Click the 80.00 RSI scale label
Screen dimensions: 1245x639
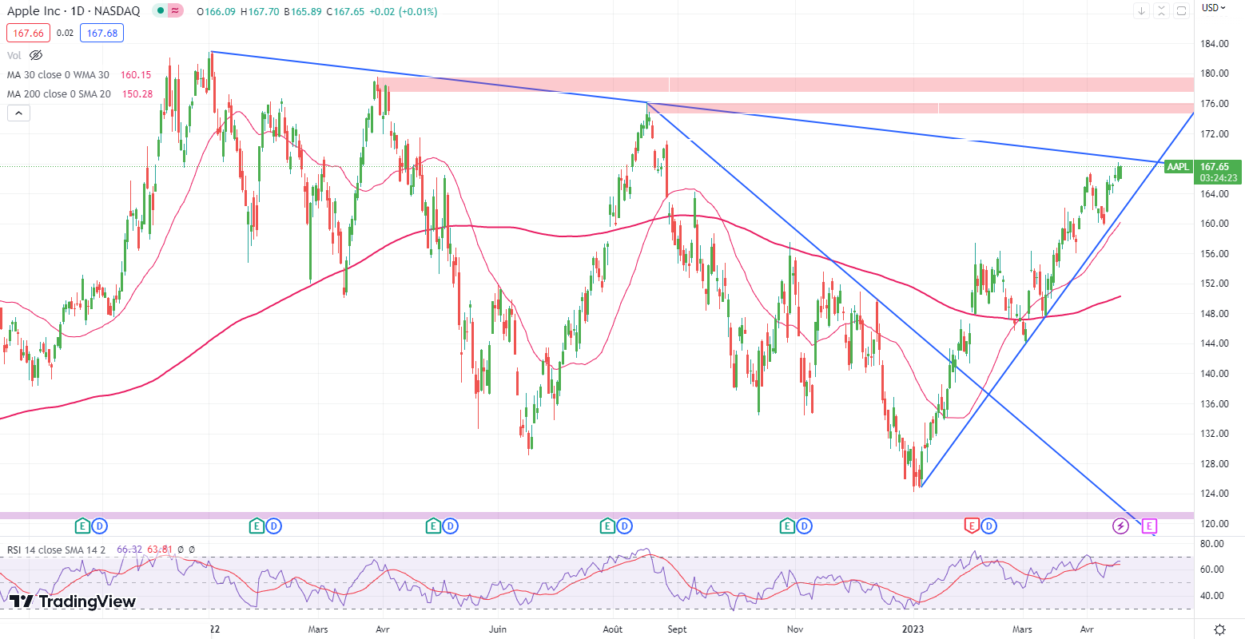pyautogui.click(x=1212, y=544)
